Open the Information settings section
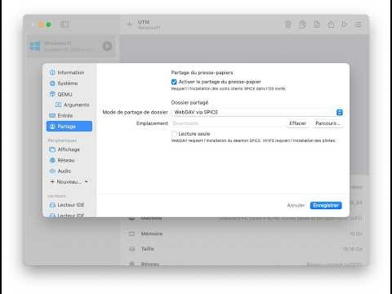The image size is (392, 294). point(69,73)
